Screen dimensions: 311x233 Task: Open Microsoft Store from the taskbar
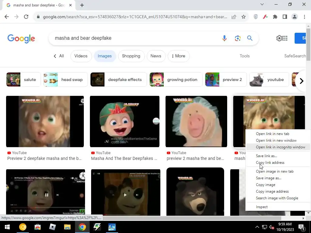pyautogui.click(x=37, y=227)
